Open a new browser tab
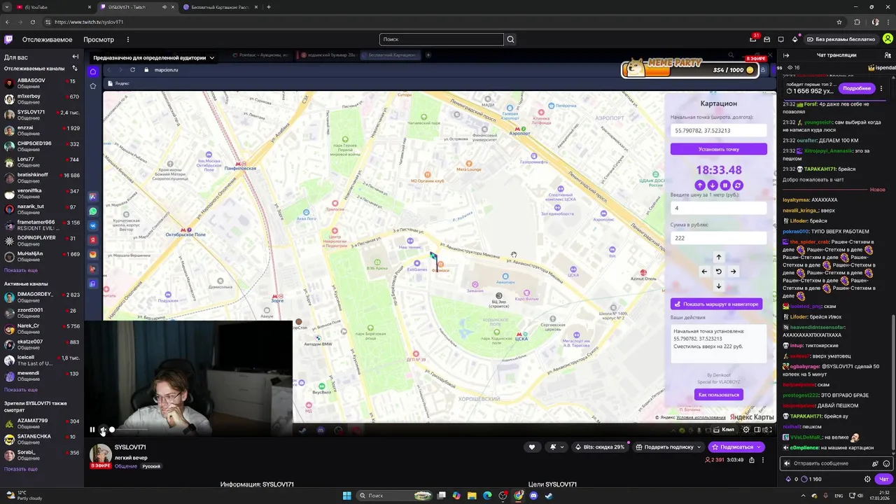896x504 pixels. [269, 7]
